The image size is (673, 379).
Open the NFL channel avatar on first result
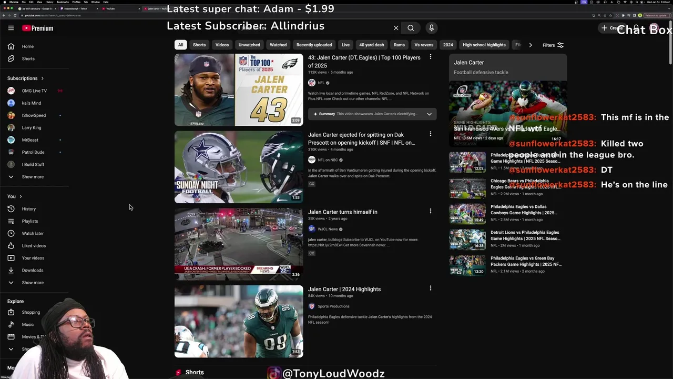click(312, 83)
